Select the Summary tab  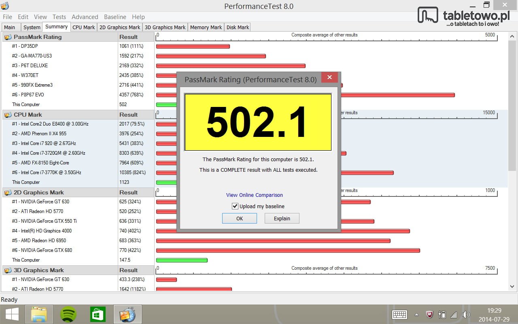click(x=56, y=27)
